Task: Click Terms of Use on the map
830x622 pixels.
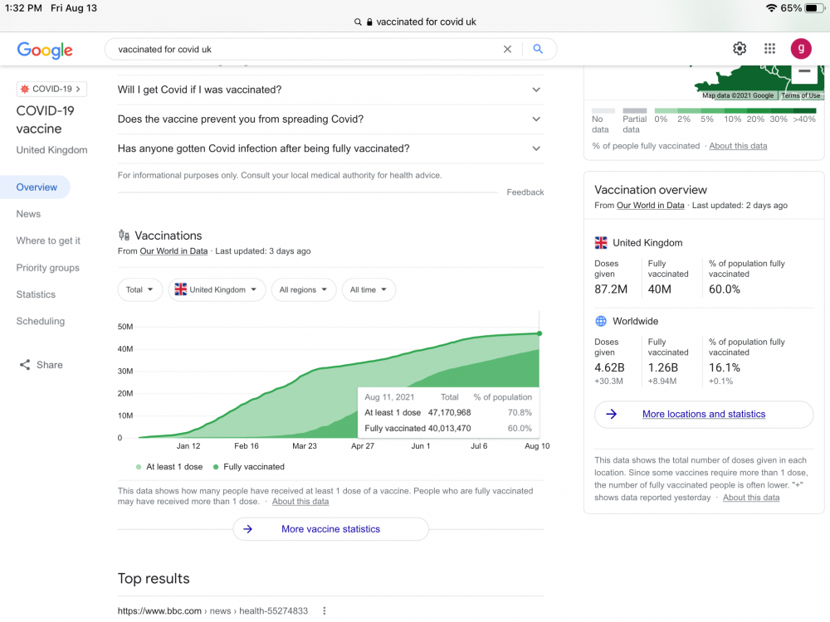Action: (800, 95)
